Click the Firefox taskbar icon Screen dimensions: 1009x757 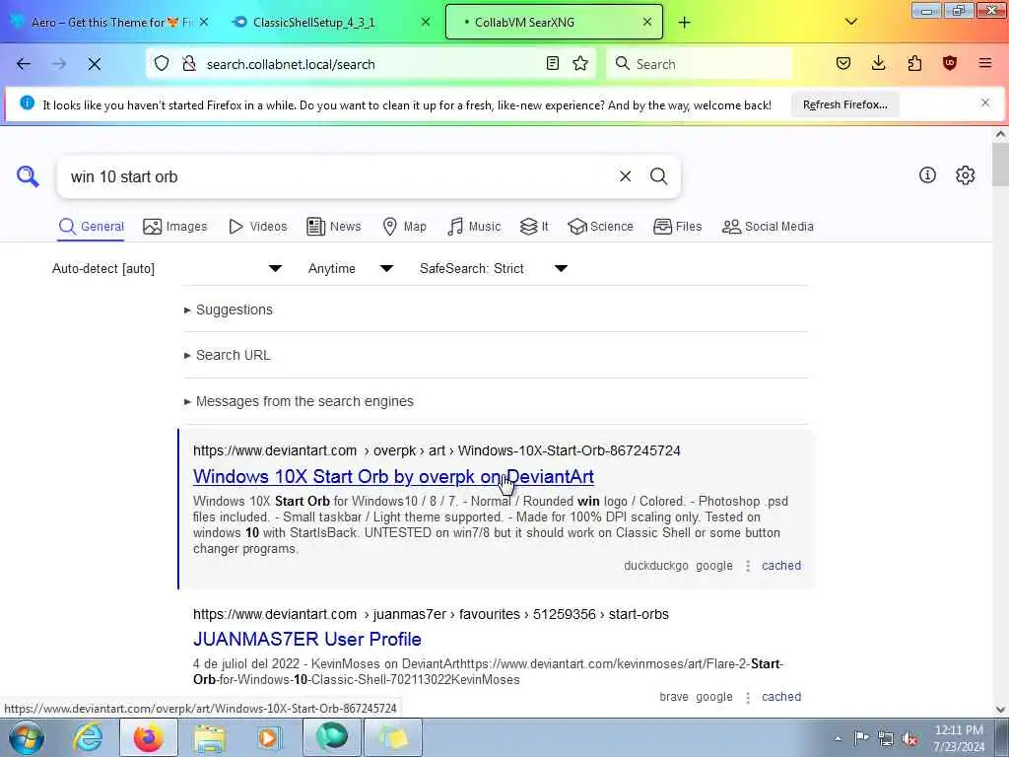(x=149, y=737)
